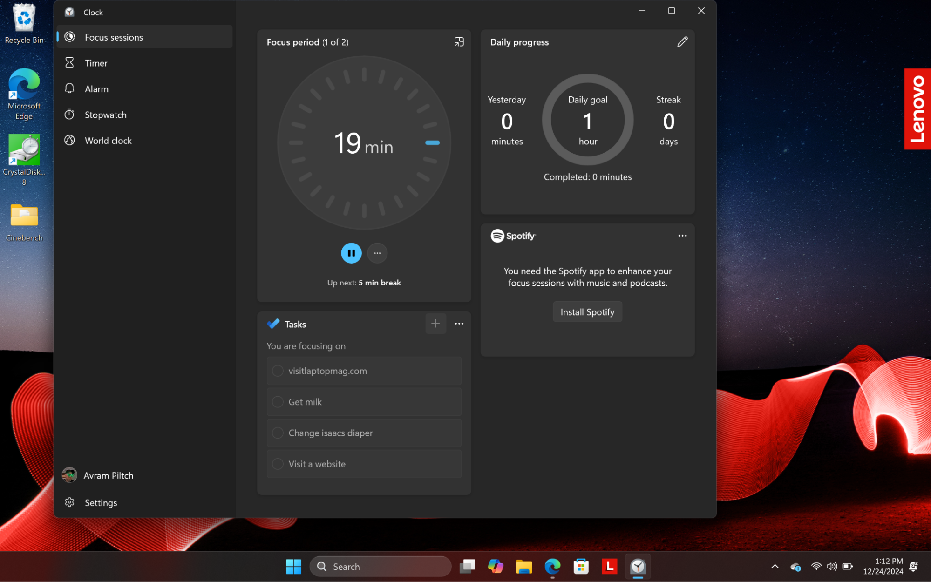The width and height of the screenshot is (931, 582).
Task: Click the Microsoft Edge taskbar icon
Action: pyautogui.click(x=553, y=565)
